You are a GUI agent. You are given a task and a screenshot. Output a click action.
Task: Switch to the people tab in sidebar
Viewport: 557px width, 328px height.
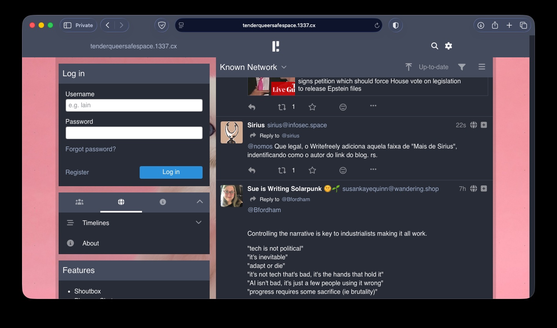pyautogui.click(x=79, y=202)
